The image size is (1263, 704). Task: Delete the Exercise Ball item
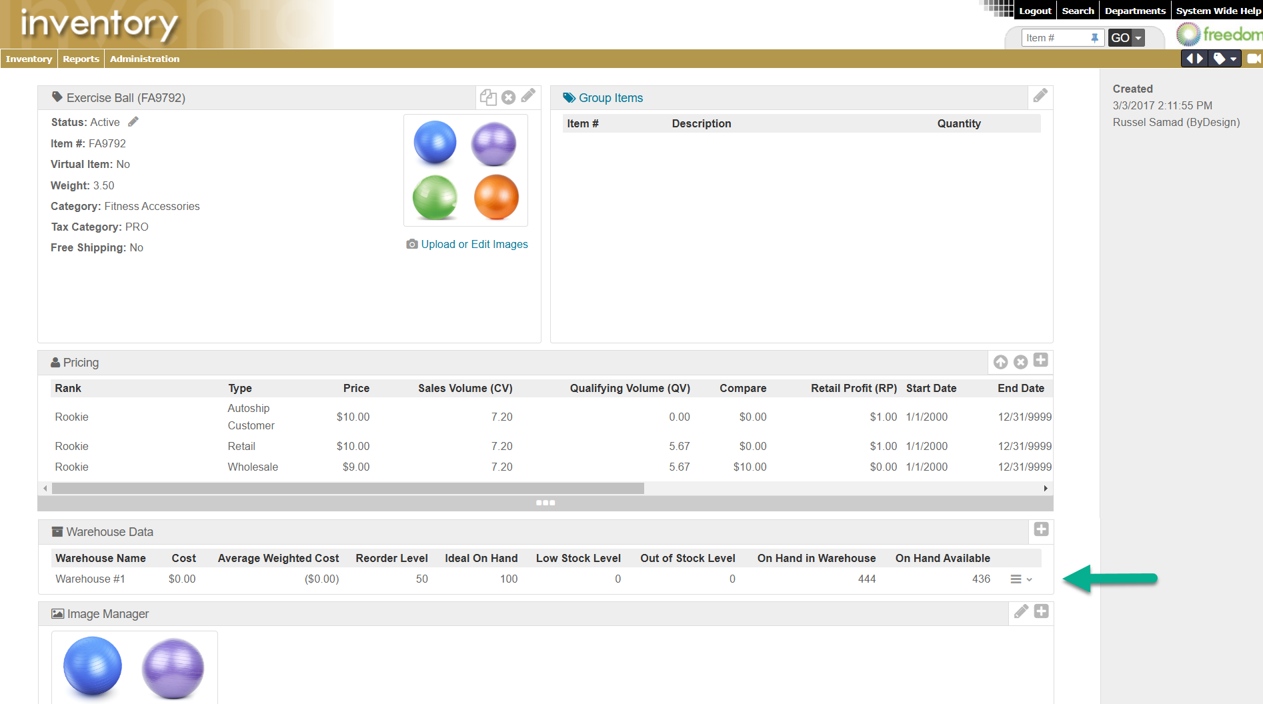[508, 97]
